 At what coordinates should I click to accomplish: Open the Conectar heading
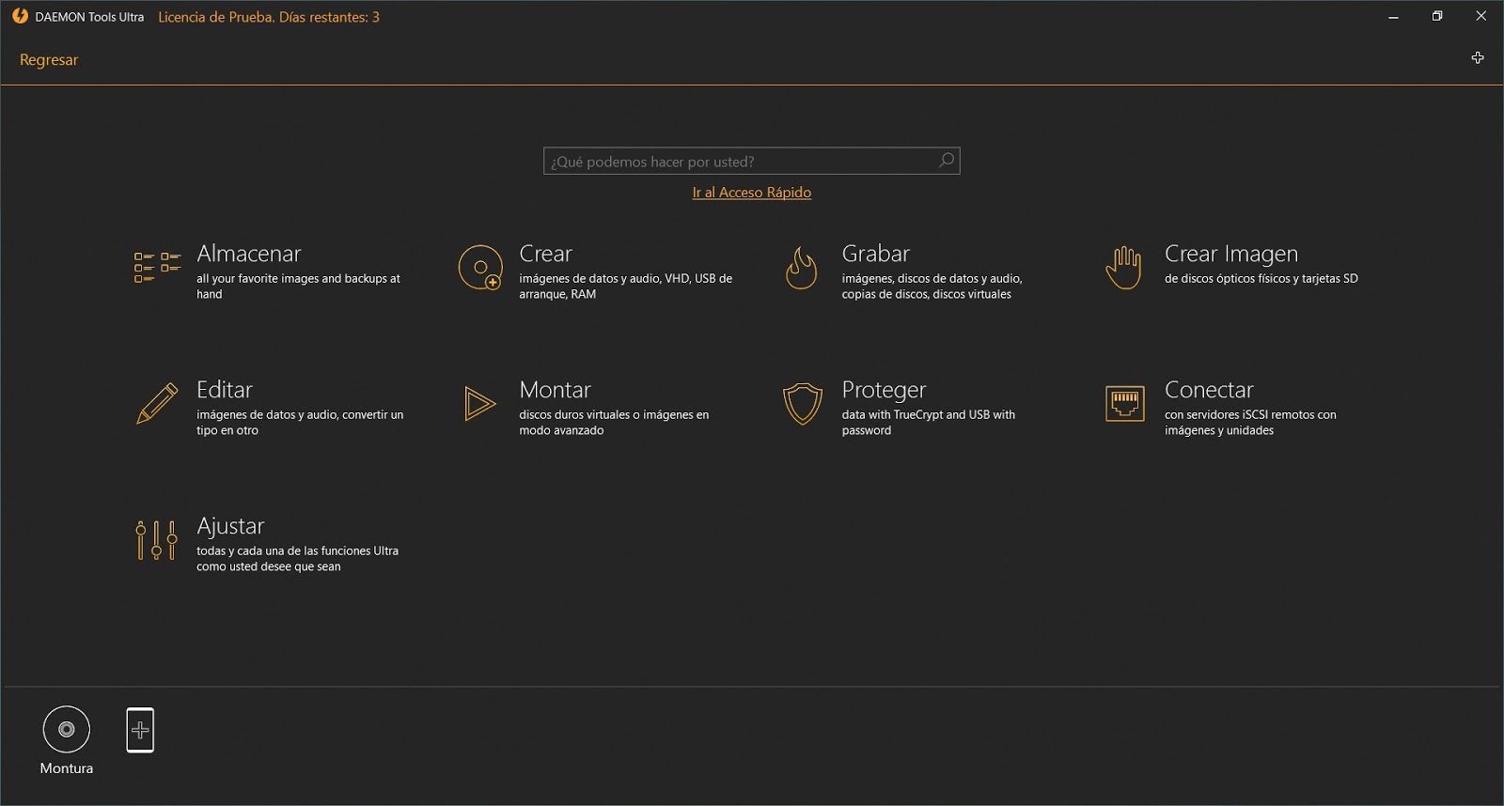1210,390
